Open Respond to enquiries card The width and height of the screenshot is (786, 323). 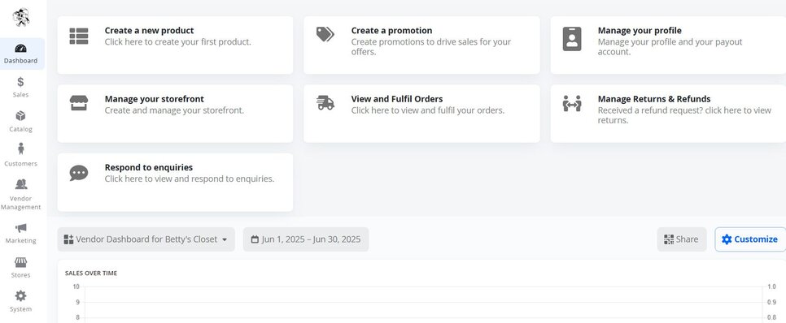[175, 182]
